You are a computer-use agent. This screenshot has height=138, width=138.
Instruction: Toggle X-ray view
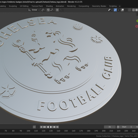(x=129, y=10)
